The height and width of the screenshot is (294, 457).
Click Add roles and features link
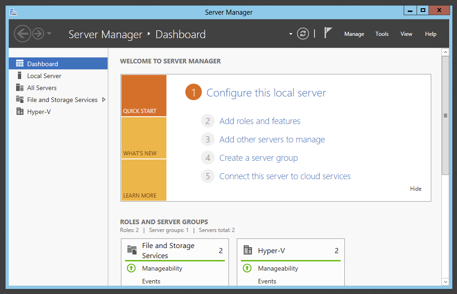click(x=260, y=121)
